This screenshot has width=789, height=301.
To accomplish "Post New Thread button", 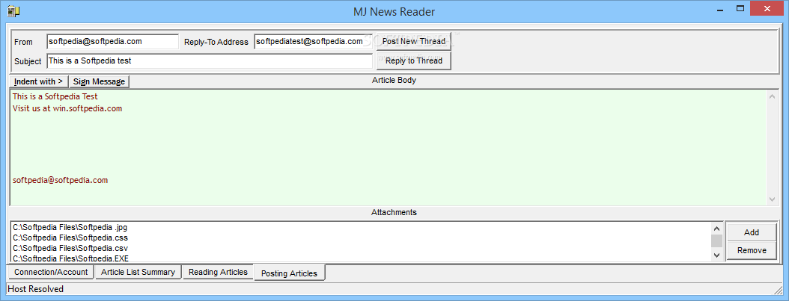I will [x=414, y=41].
